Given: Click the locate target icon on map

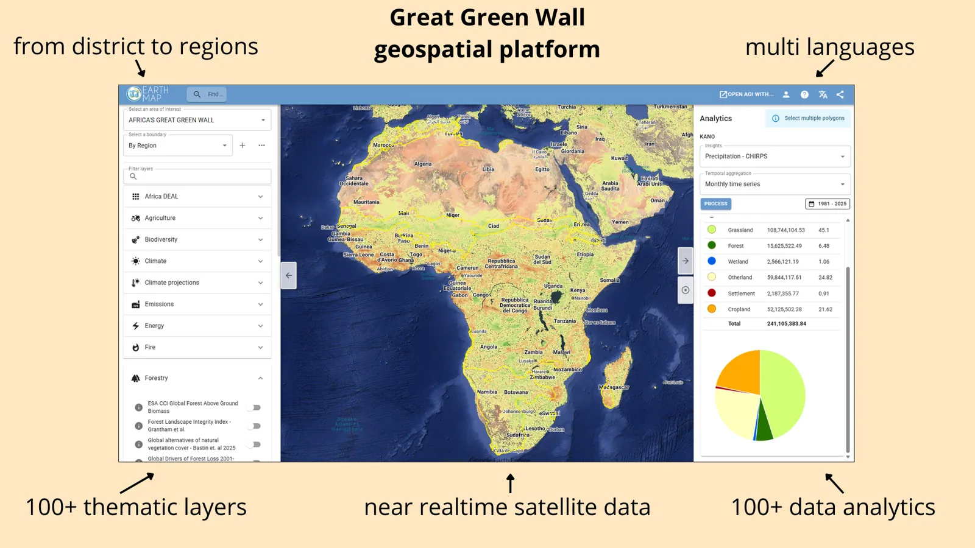Looking at the screenshot, I should [x=686, y=290].
